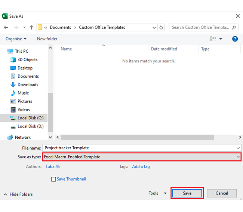Screen dimensions: 243x212
Task: Select the Music folder in sidebar
Action: [23, 93]
